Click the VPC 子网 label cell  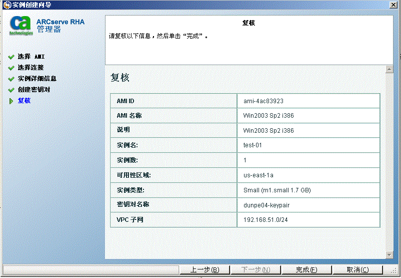pyautogui.click(x=173, y=220)
